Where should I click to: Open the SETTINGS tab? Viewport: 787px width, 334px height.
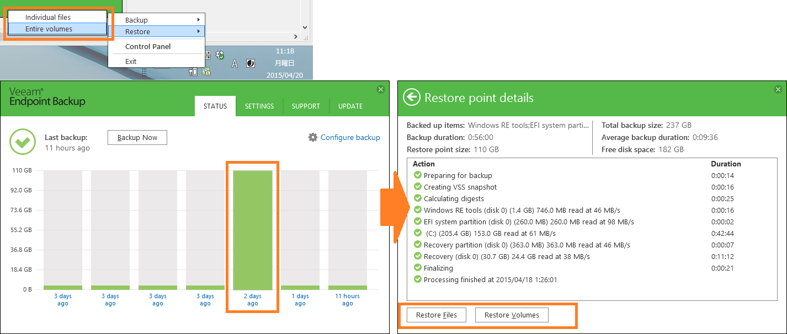coord(259,106)
